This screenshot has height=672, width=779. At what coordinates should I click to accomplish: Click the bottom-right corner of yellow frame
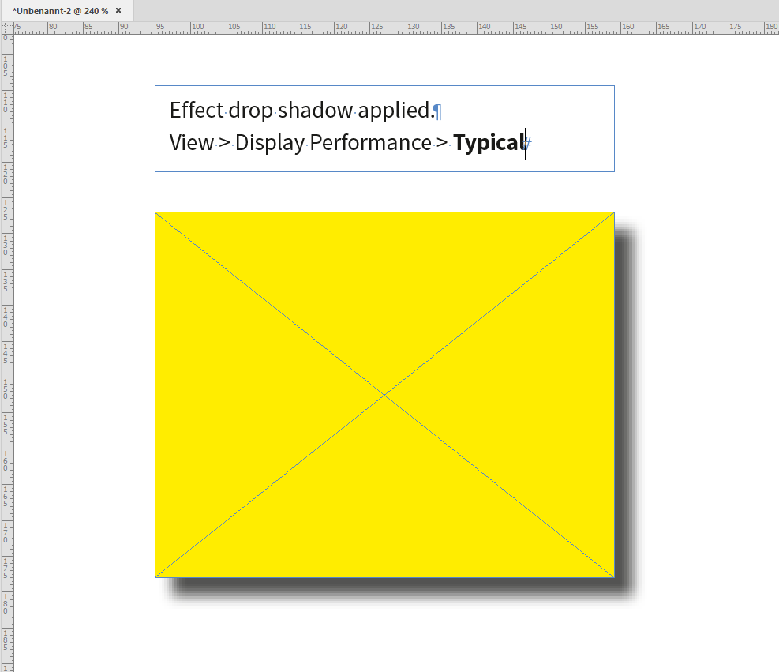613,576
